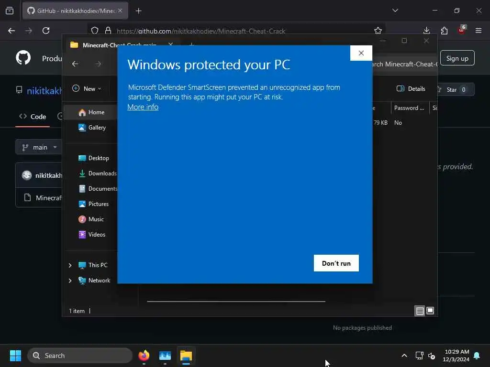The height and width of the screenshot is (367, 490).
Task: Open File Explorer from the taskbar
Action: (x=186, y=356)
